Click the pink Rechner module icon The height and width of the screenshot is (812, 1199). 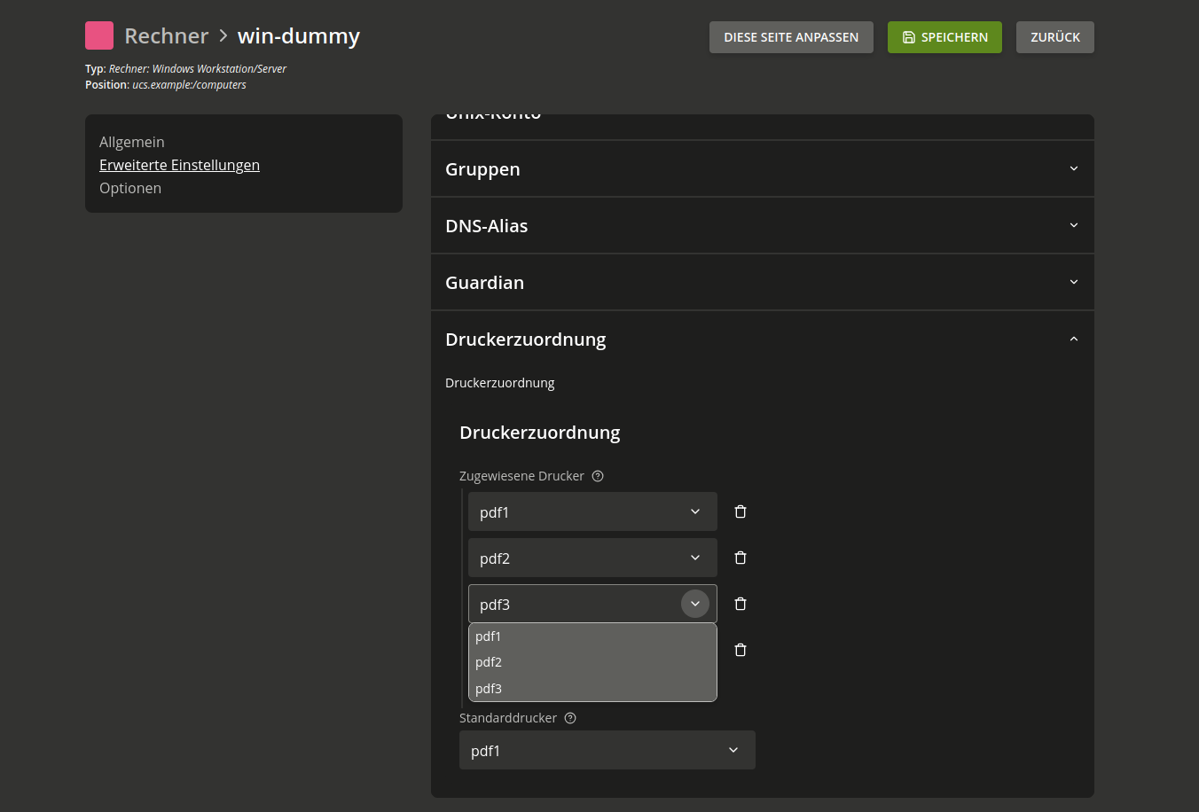coord(99,35)
